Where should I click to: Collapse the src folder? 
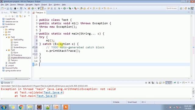coord(4,35)
